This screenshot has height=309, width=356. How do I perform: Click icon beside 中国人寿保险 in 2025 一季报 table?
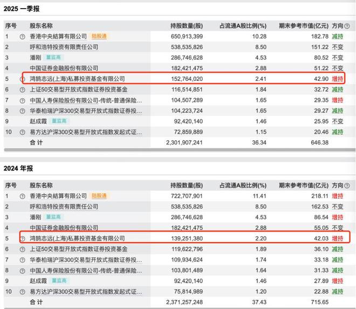(22, 100)
